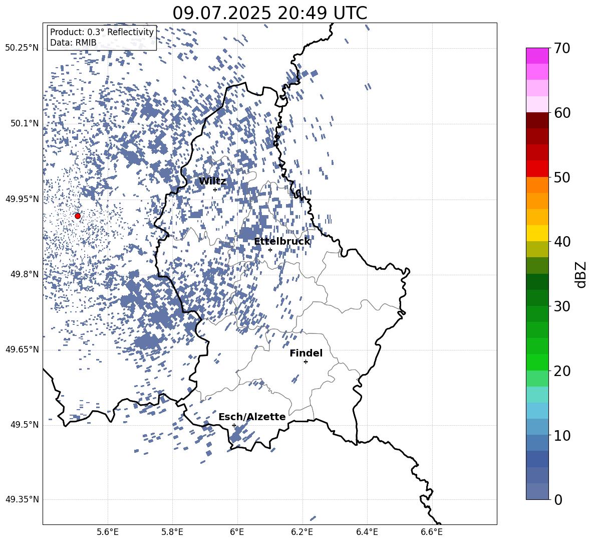The image size is (593, 542).
Task: Click the Data: RMIB text
Action: (73, 43)
